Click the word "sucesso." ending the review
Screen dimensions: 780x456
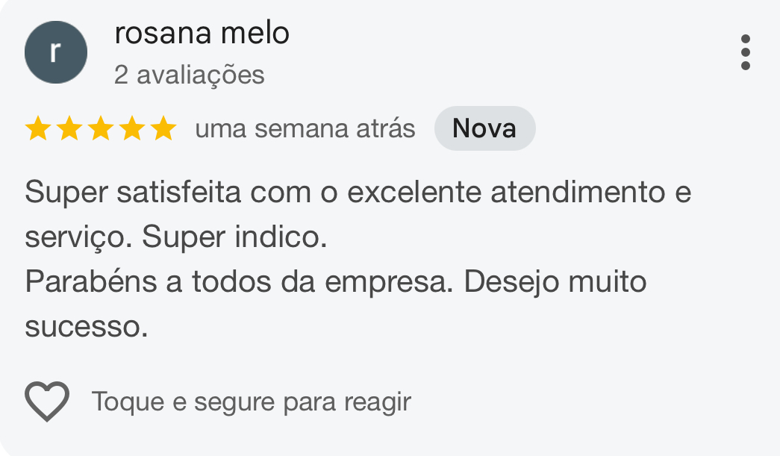(87, 327)
